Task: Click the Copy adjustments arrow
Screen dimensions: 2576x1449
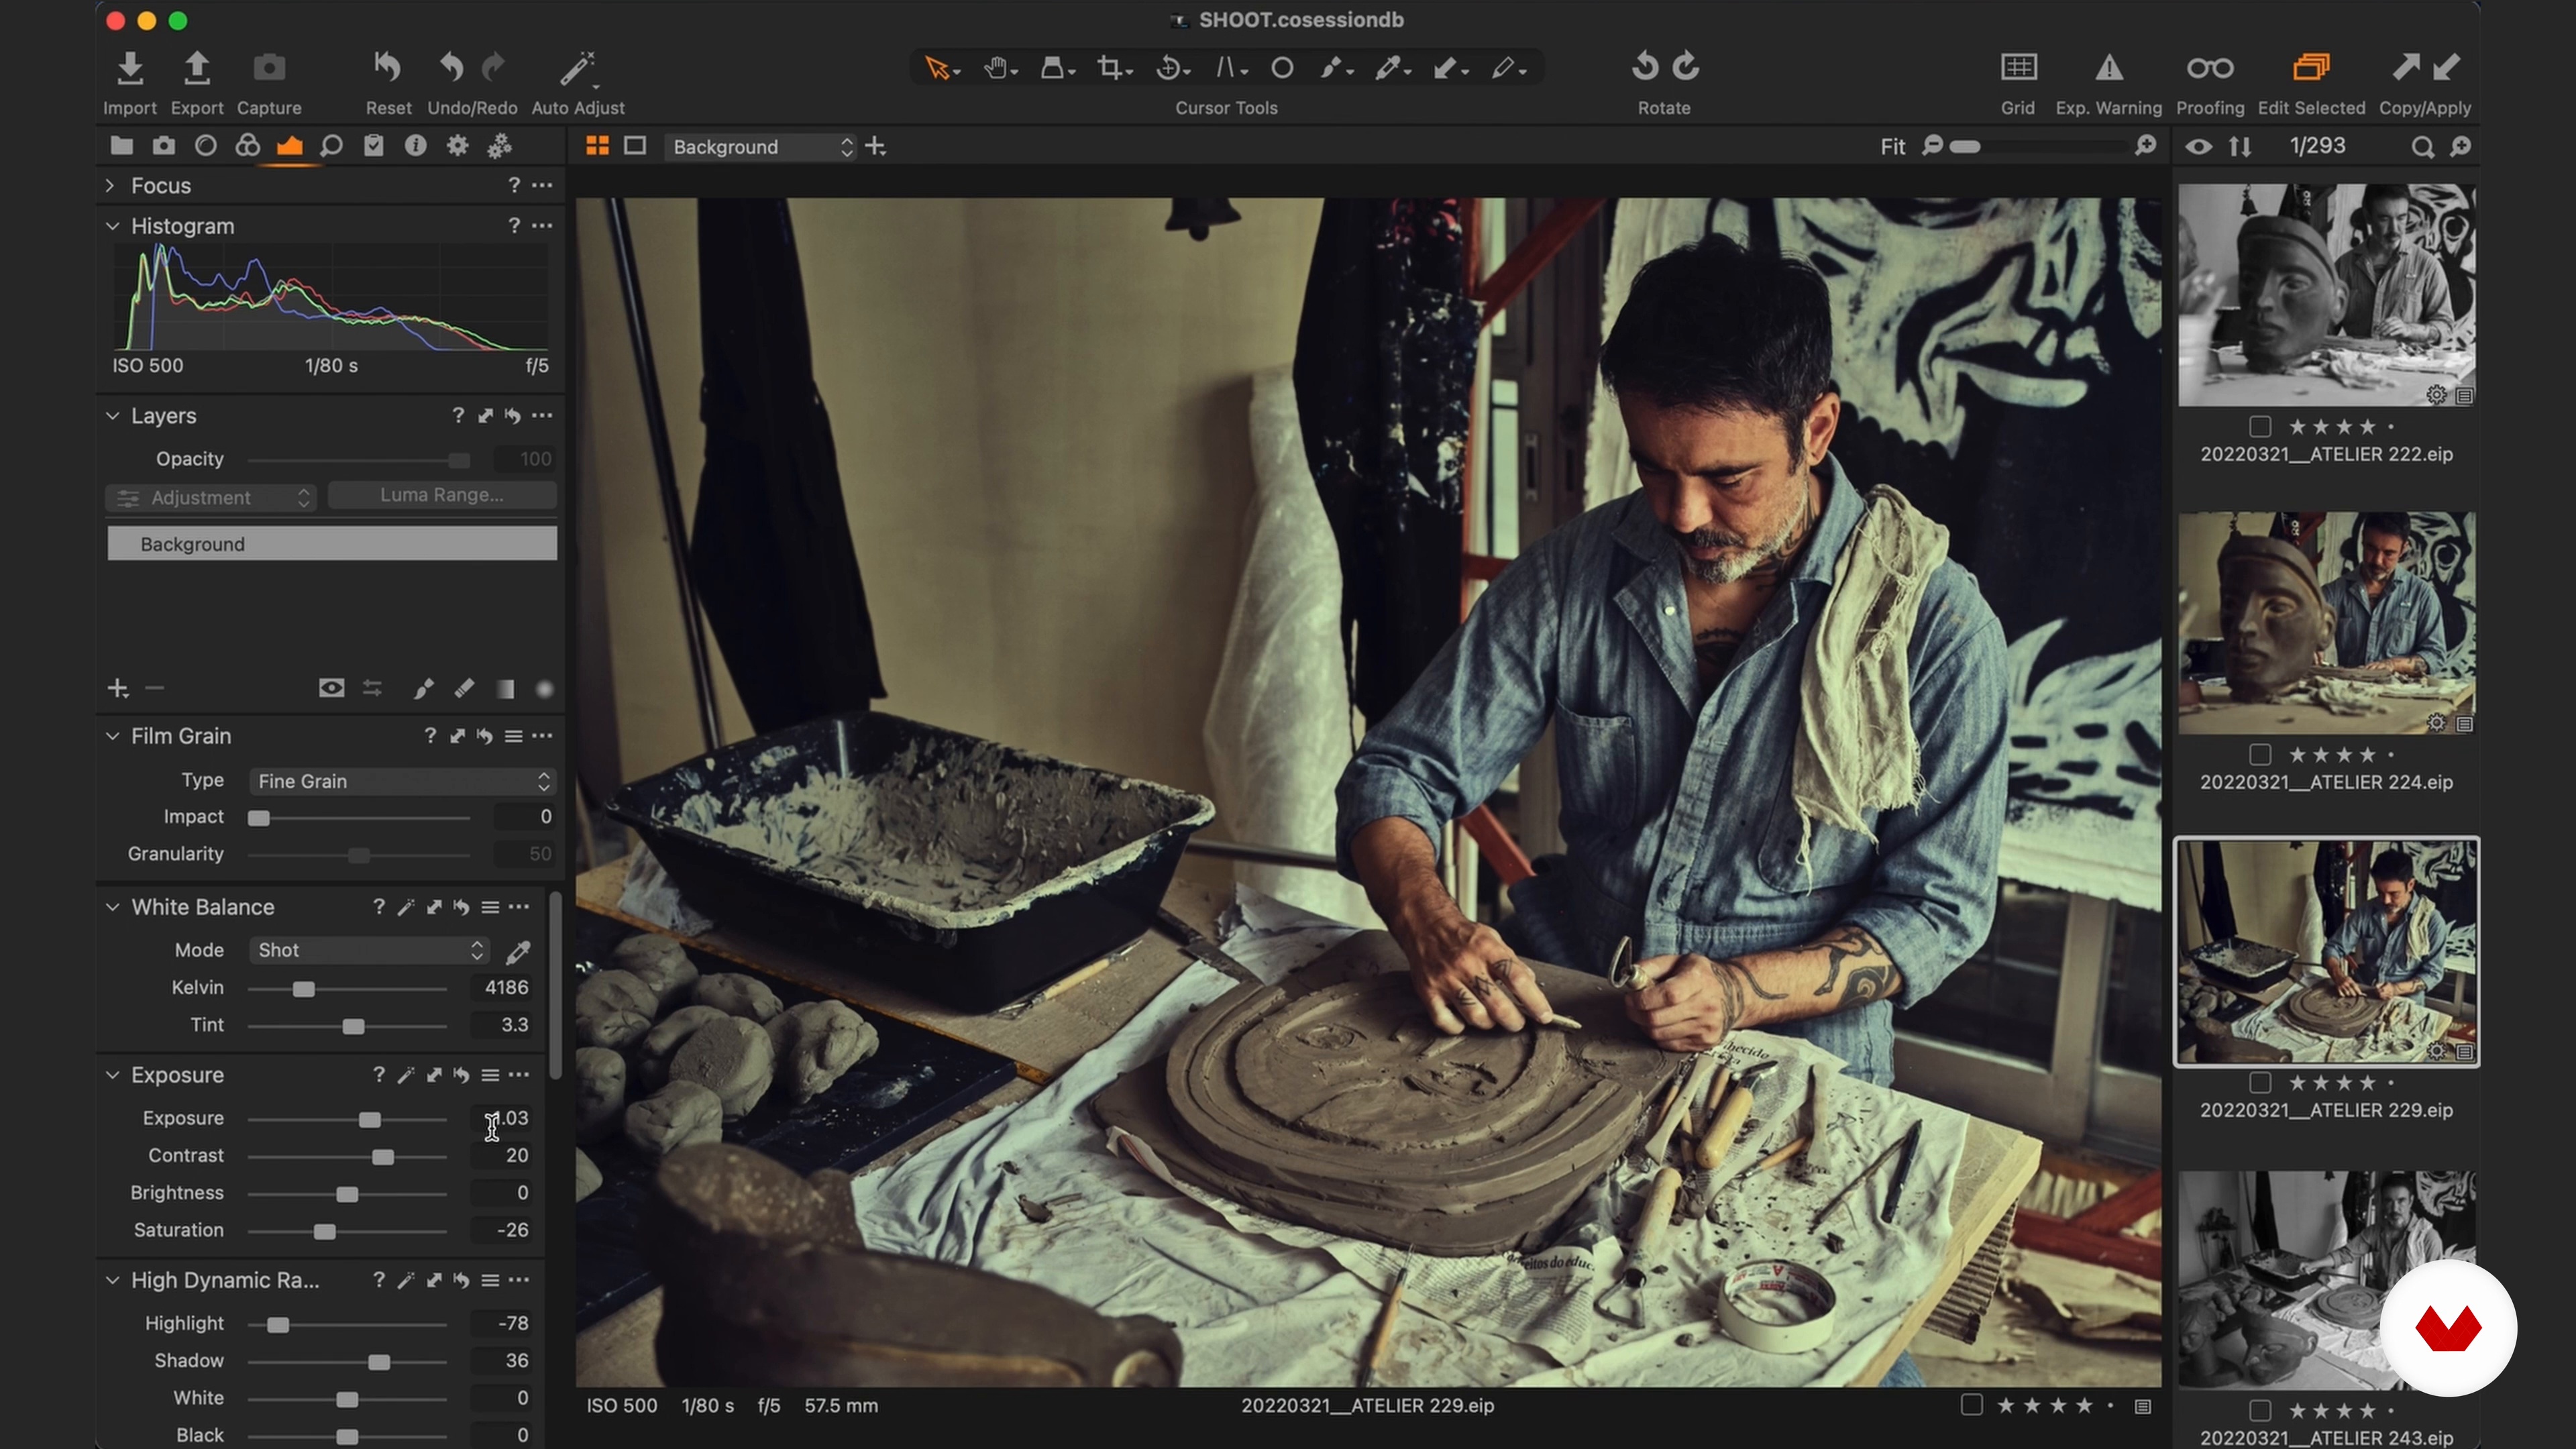Action: pyautogui.click(x=2405, y=67)
